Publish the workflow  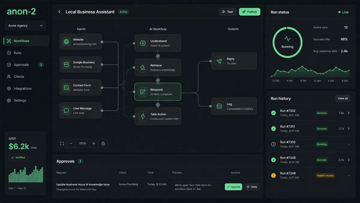(250, 12)
